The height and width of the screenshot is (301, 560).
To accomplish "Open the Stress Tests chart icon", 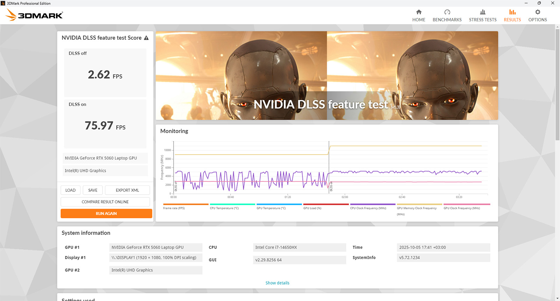I will point(483,12).
